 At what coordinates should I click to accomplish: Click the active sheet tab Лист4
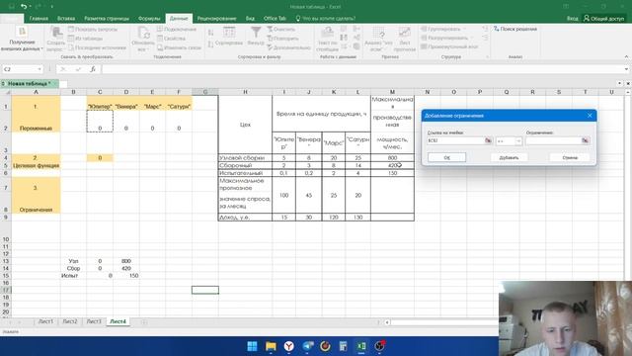pyautogui.click(x=118, y=321)
